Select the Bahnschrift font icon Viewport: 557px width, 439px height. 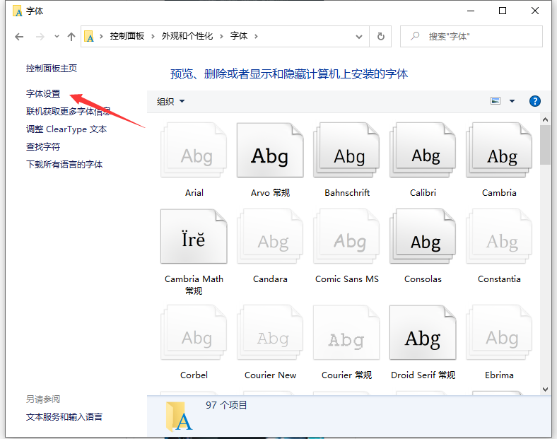(346, 150)
